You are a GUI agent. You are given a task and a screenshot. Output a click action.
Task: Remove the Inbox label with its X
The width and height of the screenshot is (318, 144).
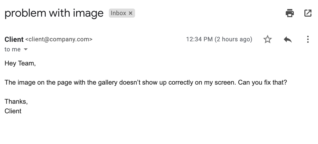pos(131,13)
